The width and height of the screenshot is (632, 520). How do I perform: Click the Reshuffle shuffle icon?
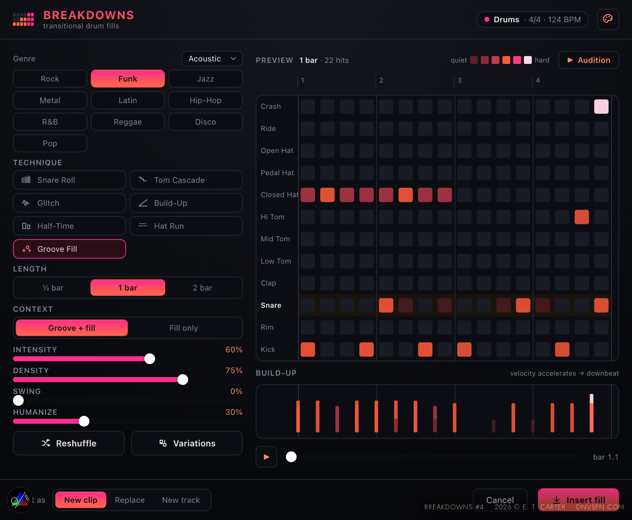(46, 443)
